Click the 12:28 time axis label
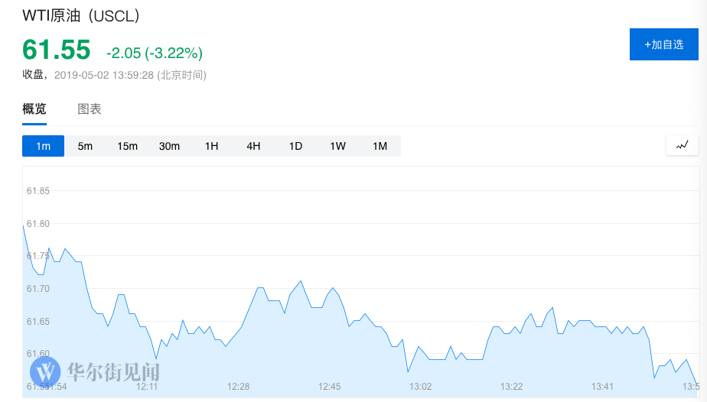Image resolution: width=707 pixels, height=402 pixels. pos(238,387)
